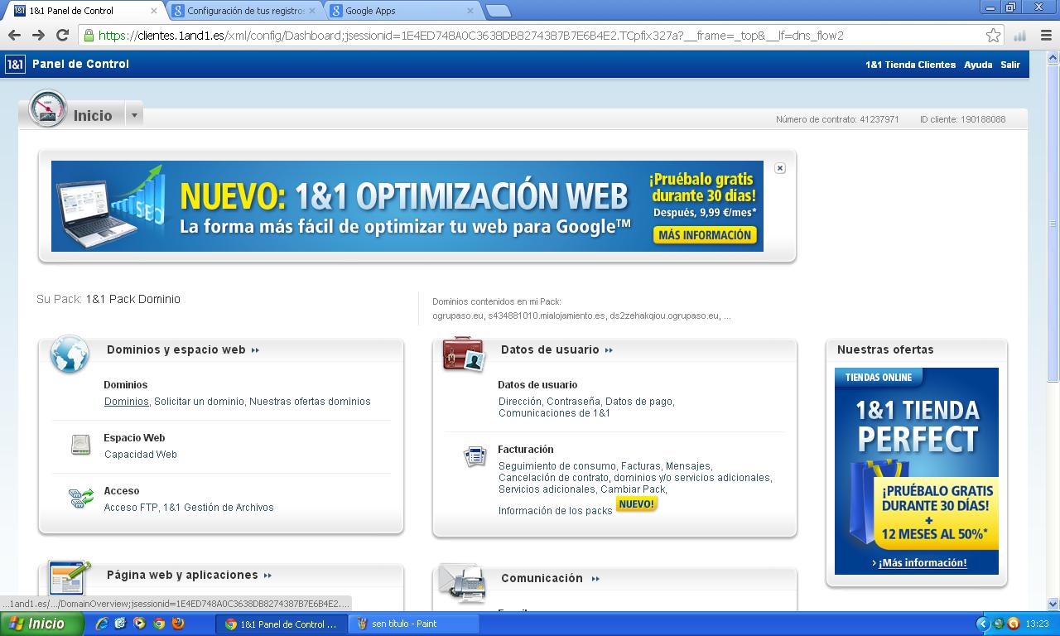Open Outlook Express from quick launch
This screenshot has width=1060, height=636.
click(x=120, y=624)
